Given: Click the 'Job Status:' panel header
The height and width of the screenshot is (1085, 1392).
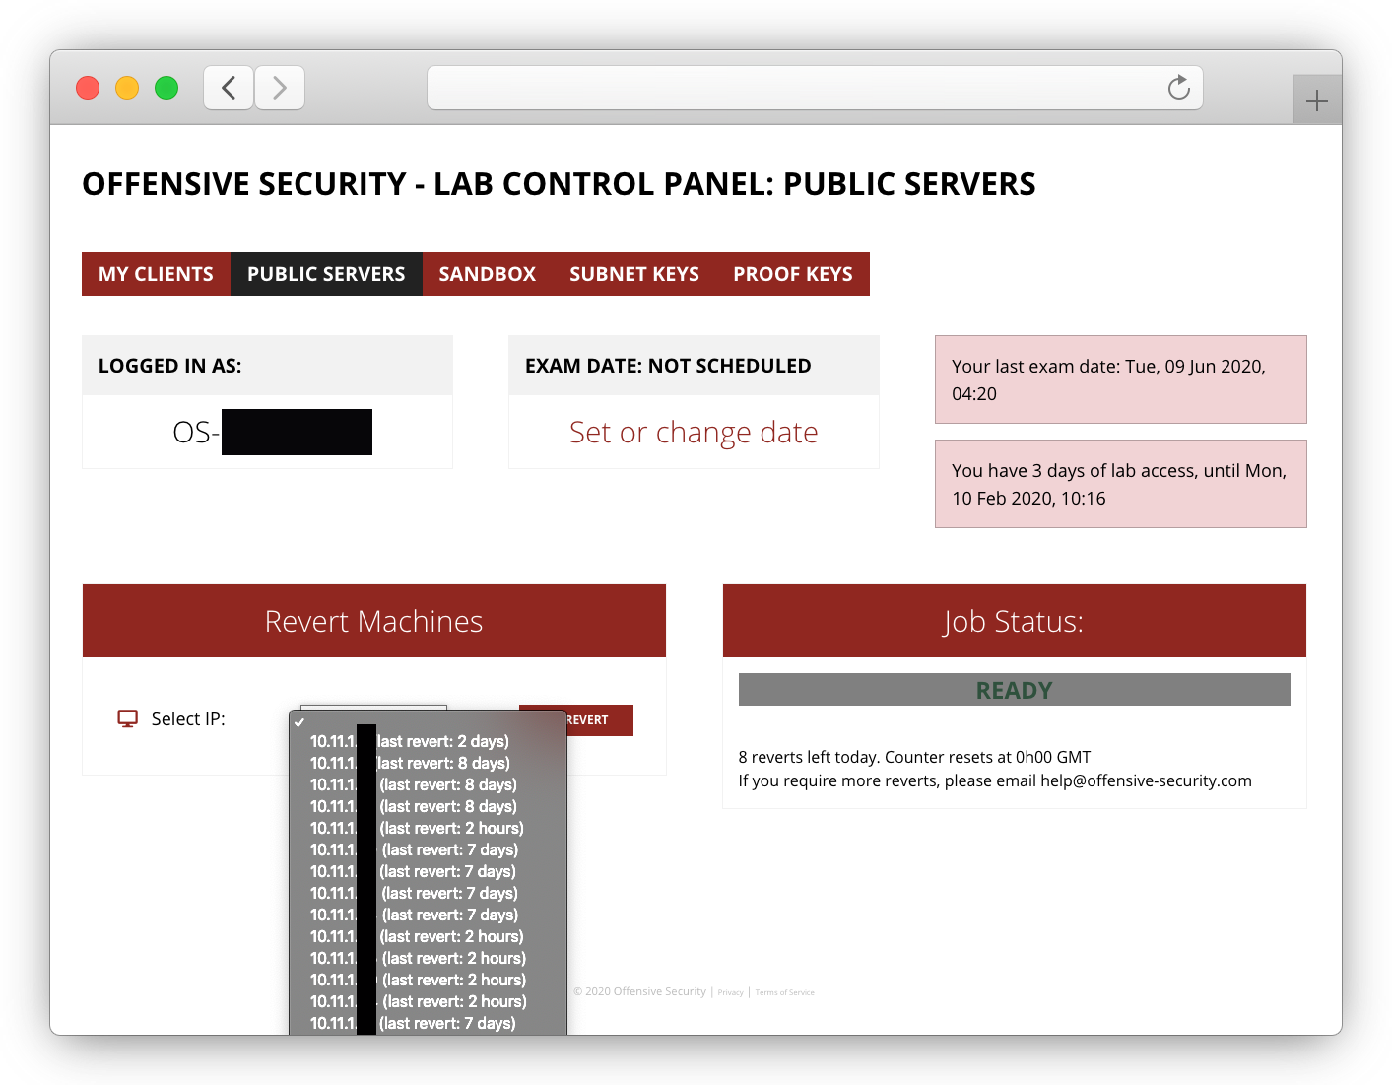Looking at the screenshot, I should (1015, 621).
